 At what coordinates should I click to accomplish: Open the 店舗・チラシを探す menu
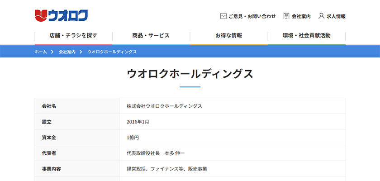[73, 36]
